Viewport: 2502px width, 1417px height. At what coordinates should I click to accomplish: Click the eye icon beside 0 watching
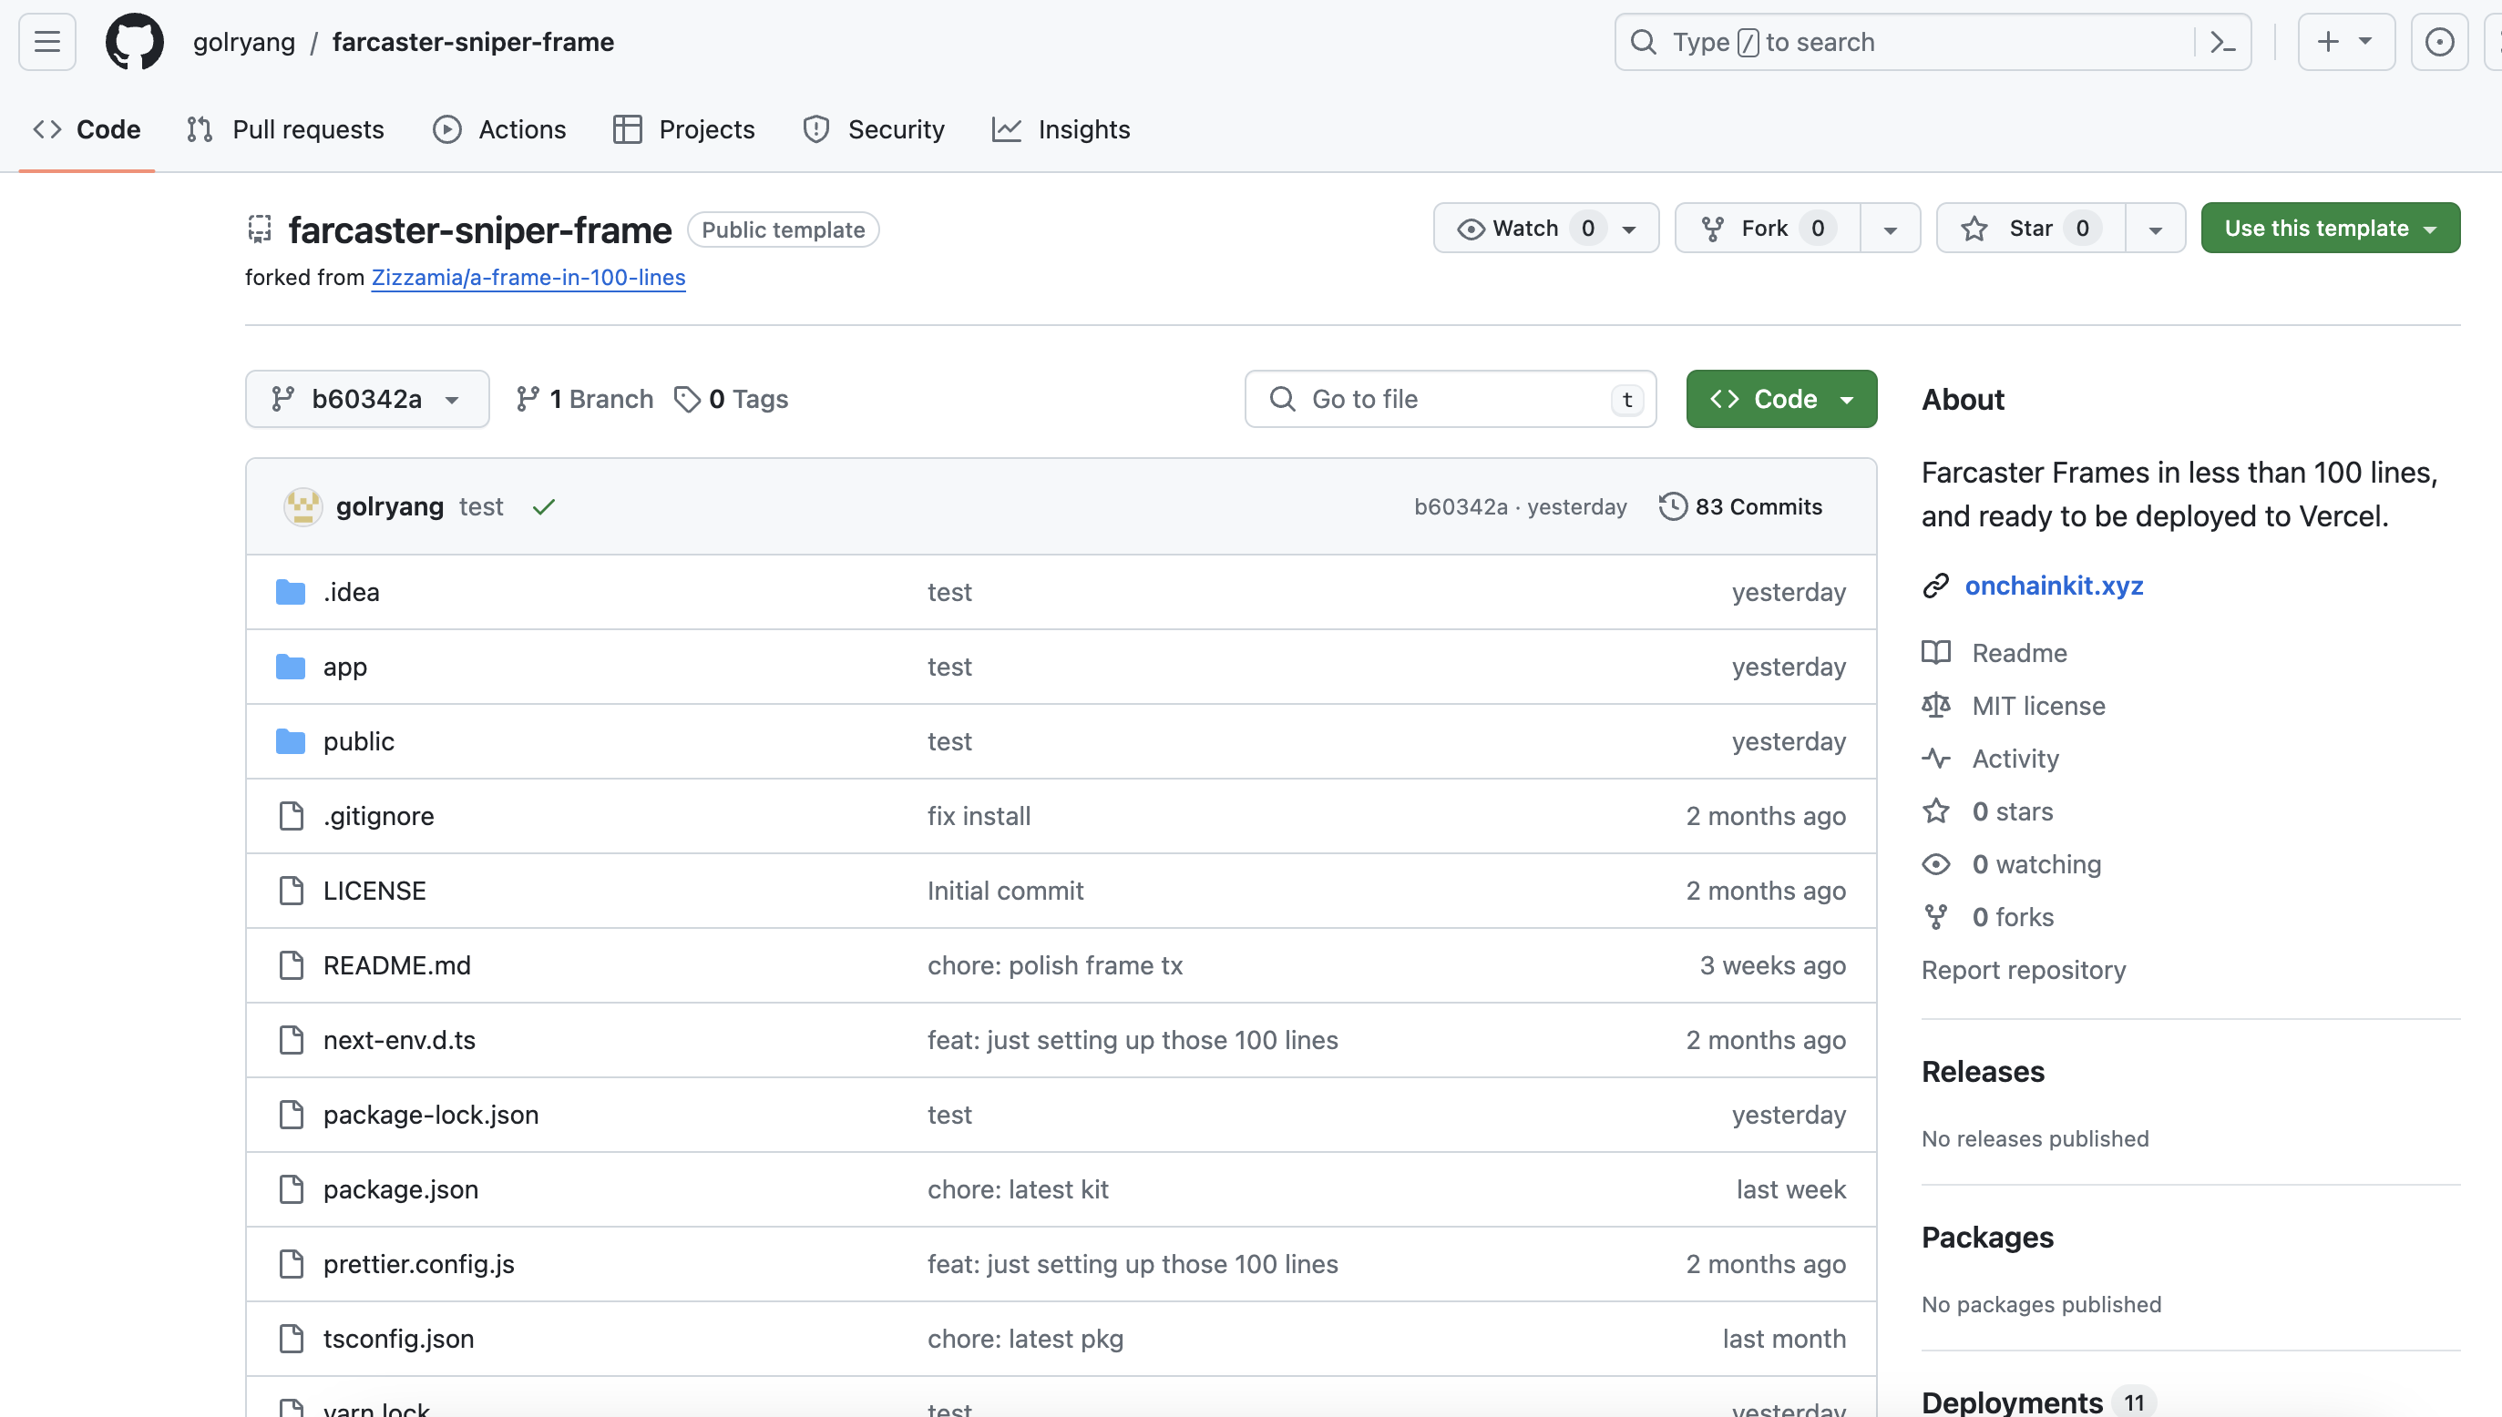pyautogui.click(x=1935, y=864)
